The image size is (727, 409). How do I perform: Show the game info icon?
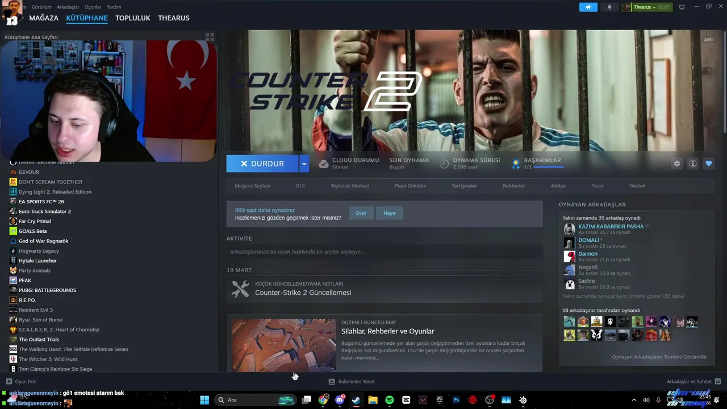[692, 164]
